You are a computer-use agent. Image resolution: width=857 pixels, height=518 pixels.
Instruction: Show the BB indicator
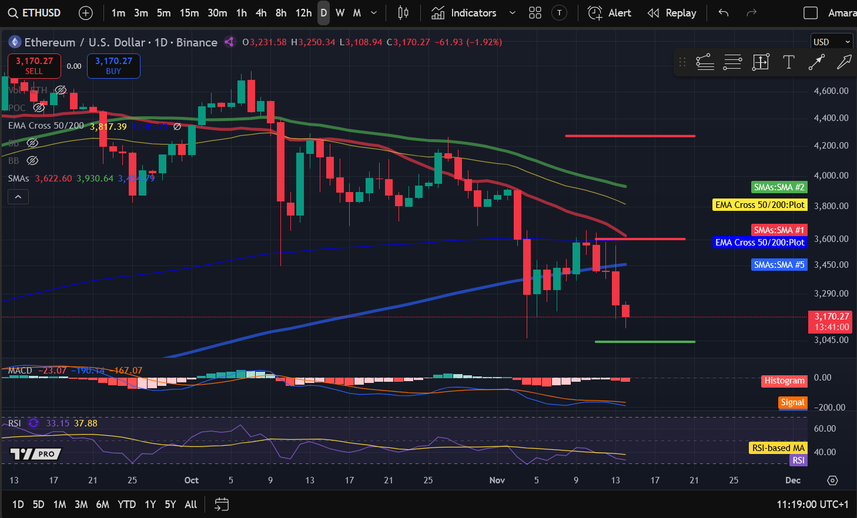click(32, 143)
